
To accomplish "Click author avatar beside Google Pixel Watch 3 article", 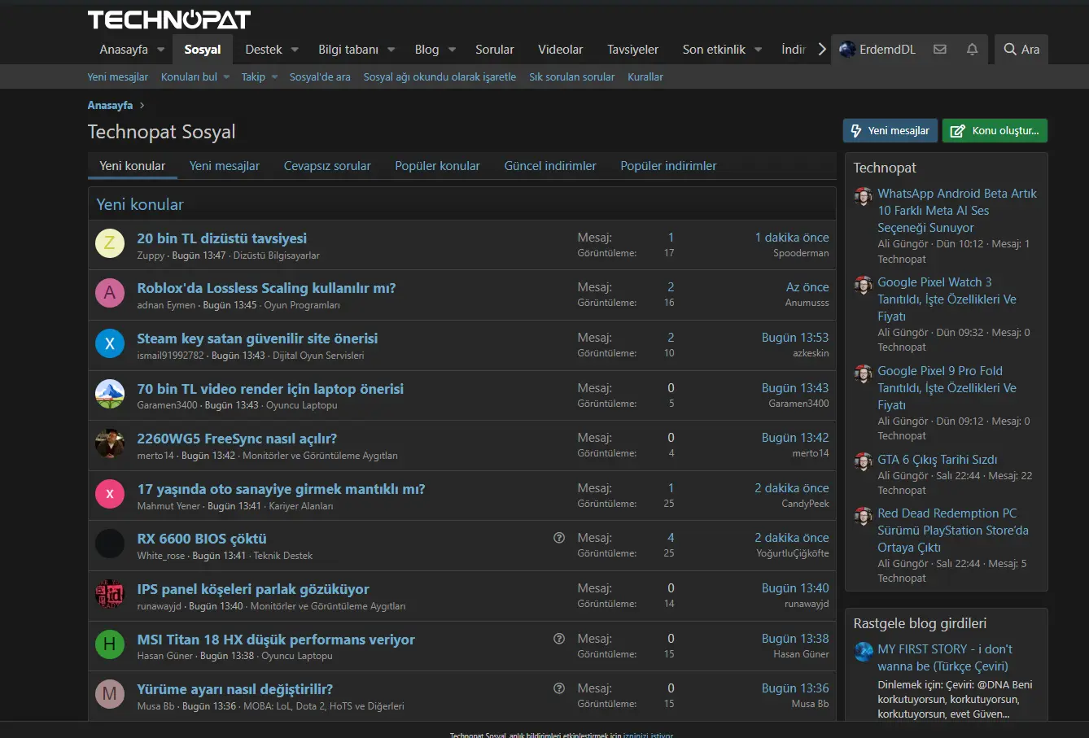I will (863, 285).
